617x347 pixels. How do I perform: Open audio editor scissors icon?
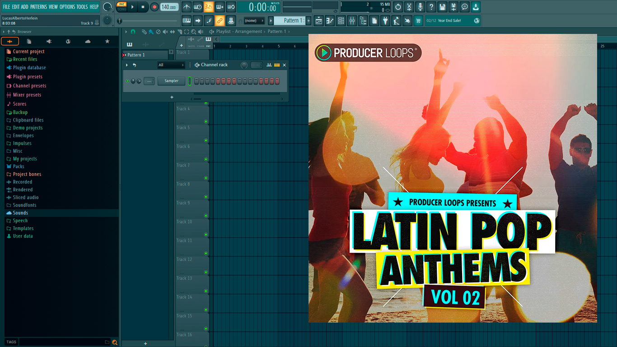409,7
